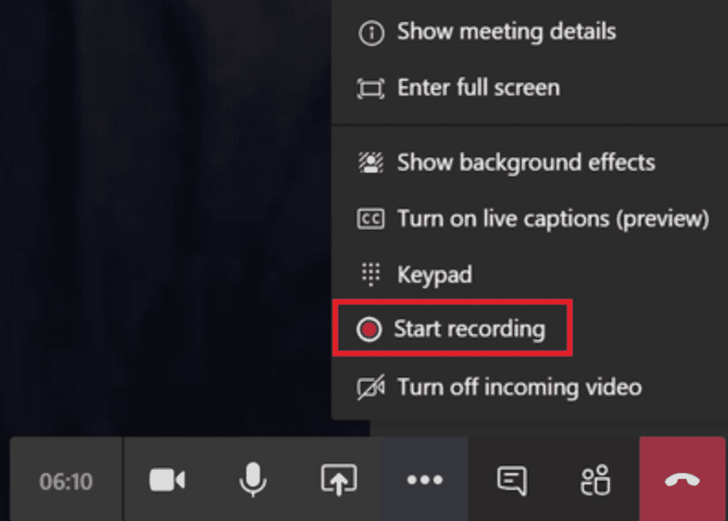Viewport: 728px width, 521px height.
Task: Click the CC closed captions icon
Action: (x=370, y=219)
